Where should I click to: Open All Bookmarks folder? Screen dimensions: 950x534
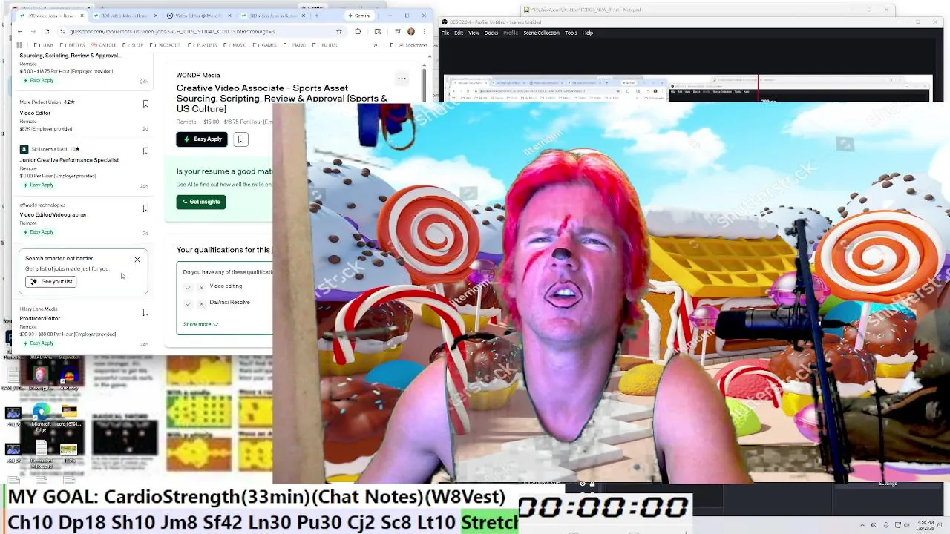tap(409, 45)
